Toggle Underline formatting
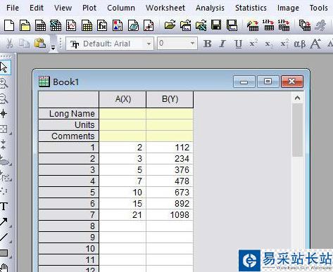 [238, 44]
